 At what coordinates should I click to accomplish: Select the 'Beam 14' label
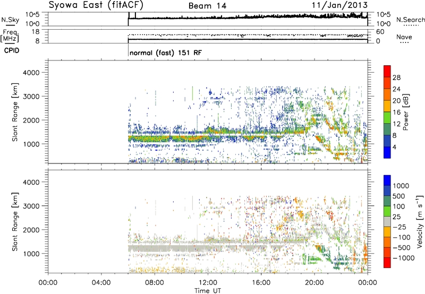coord(207,6)
